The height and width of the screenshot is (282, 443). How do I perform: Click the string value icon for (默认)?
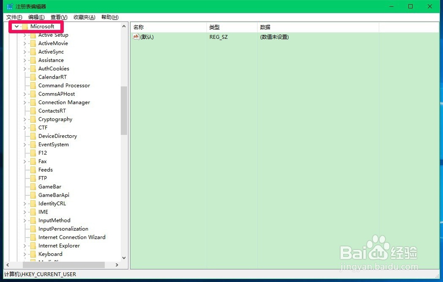[x=136, y=37]
